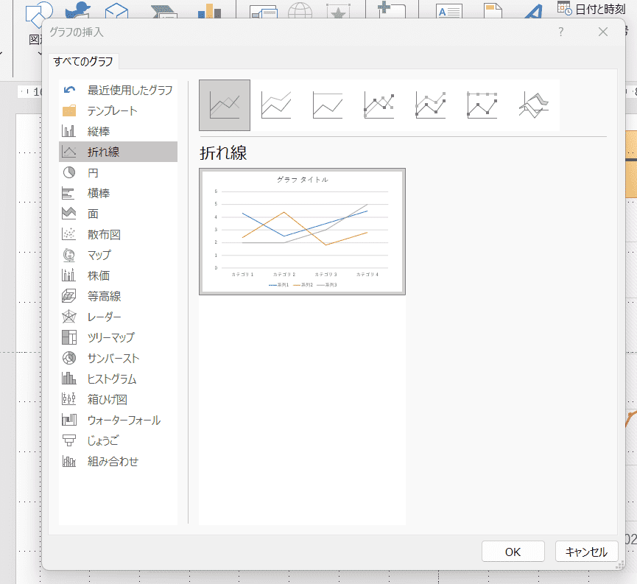Pick the stacked line with markers icon
The width and height of the screenshot is (637, 584).
click(431, 105)
